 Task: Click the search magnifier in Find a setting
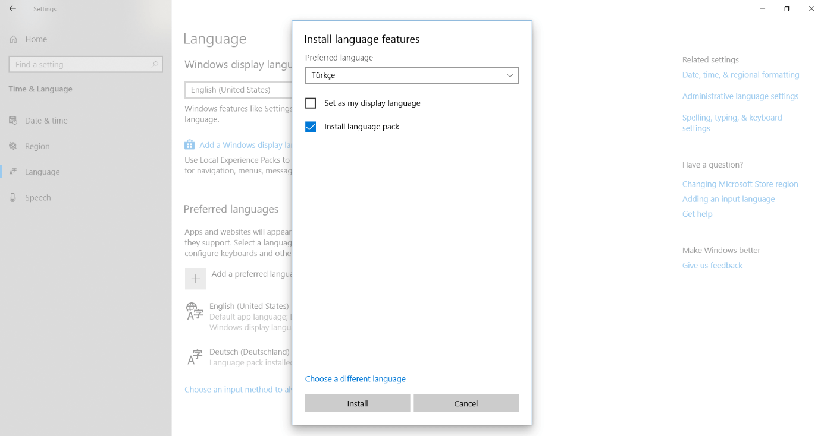pos(155,64)
